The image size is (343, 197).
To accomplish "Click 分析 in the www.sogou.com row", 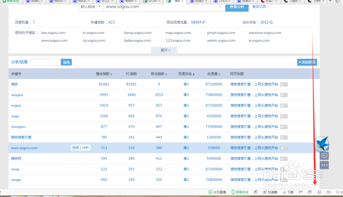I will (x=85, y=148).
